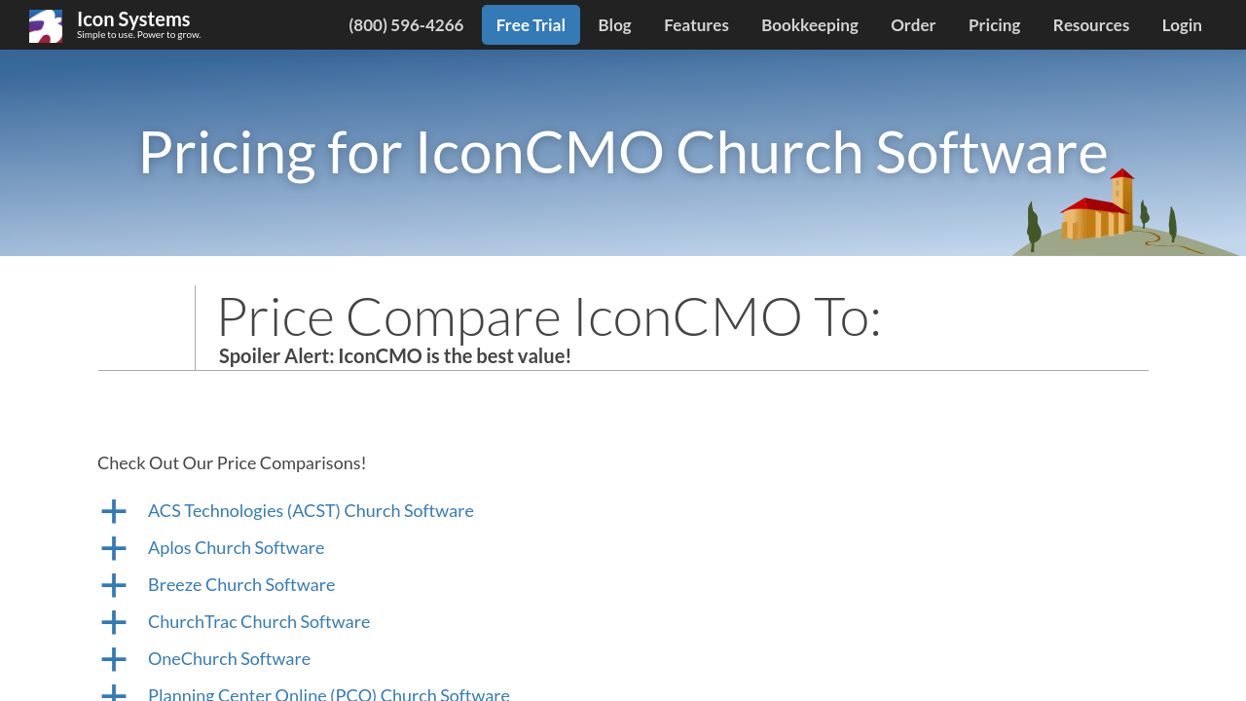
Task: Click the Icon Systems logo icon
Action: pos(46,25)
